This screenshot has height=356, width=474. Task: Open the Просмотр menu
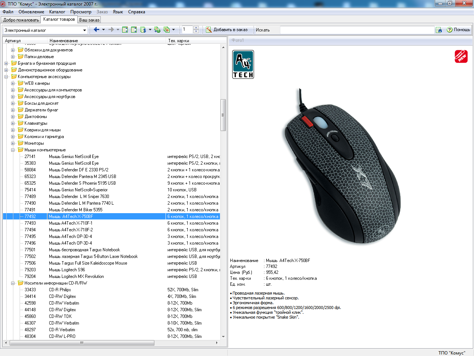click(x=81, y=12)
